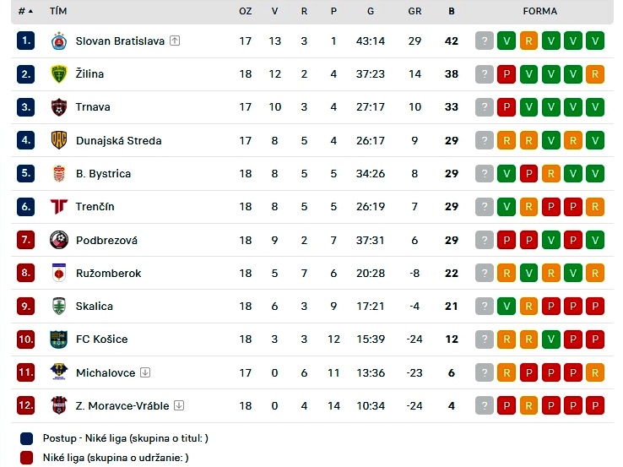Click Žilina's red P form badge
This screenshot has width=623, height=467.
point(507,74)
